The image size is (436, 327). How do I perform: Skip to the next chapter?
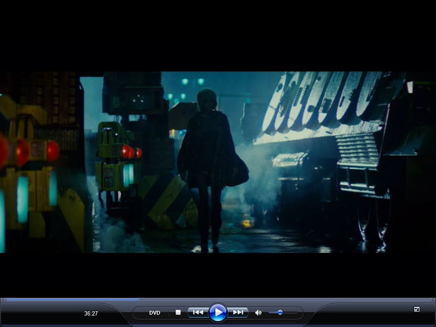click(x=238, y=312)
